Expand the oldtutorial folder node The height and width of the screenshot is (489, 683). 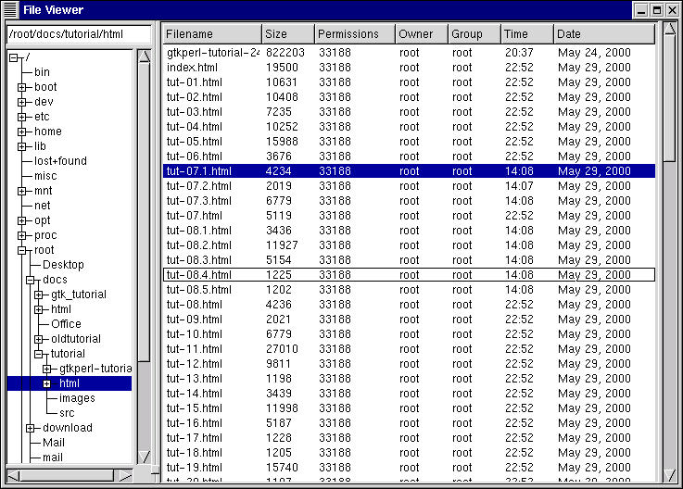[x=39, y=339]
